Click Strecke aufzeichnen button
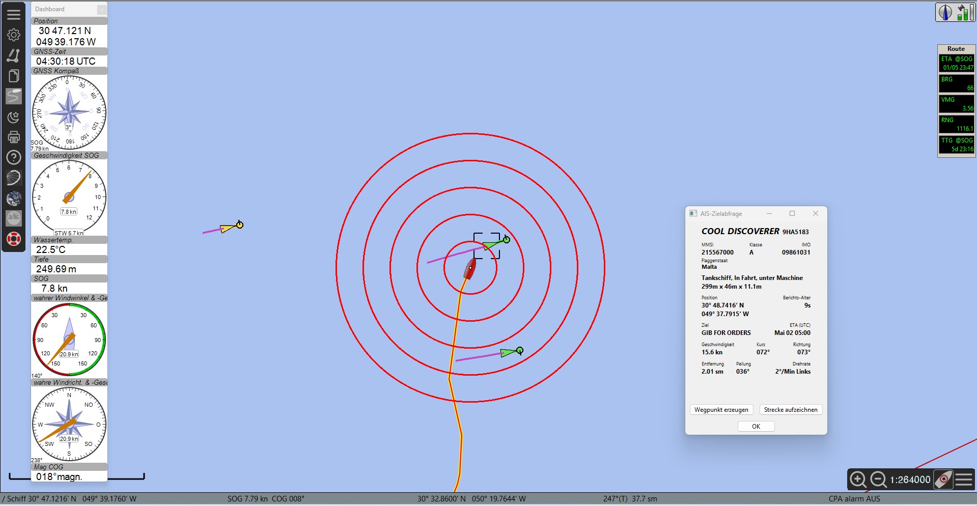This screenshot has width=977, height=506. click(791, 410)
